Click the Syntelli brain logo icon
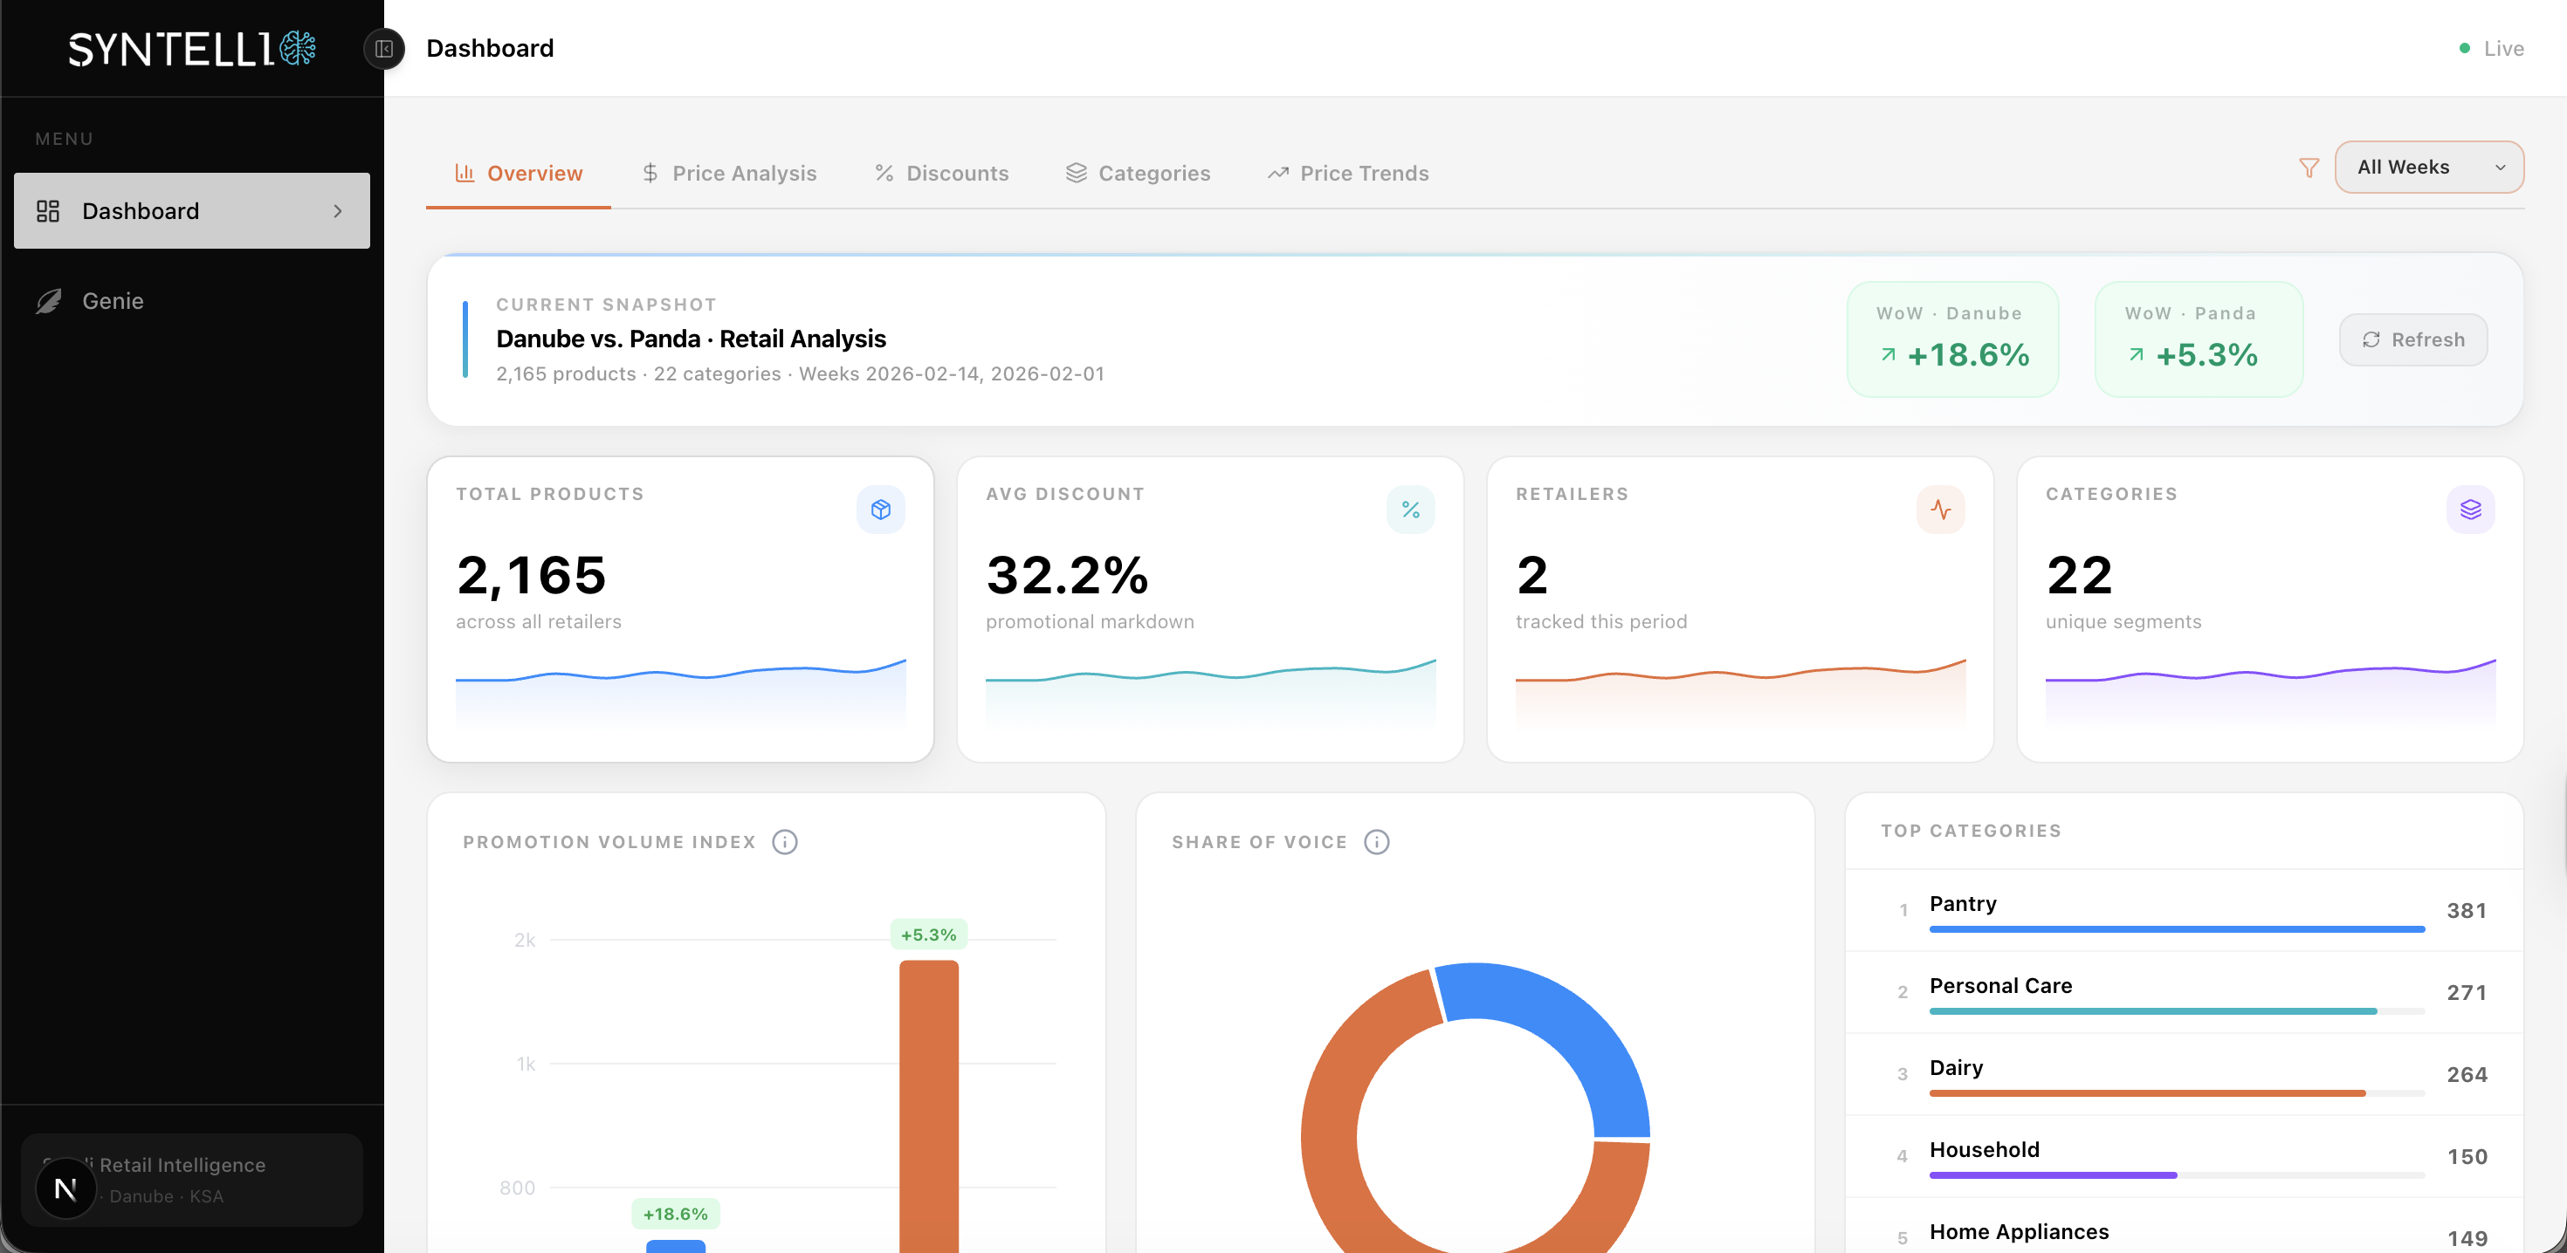2567x1253 pixels. tap(297, 48)
